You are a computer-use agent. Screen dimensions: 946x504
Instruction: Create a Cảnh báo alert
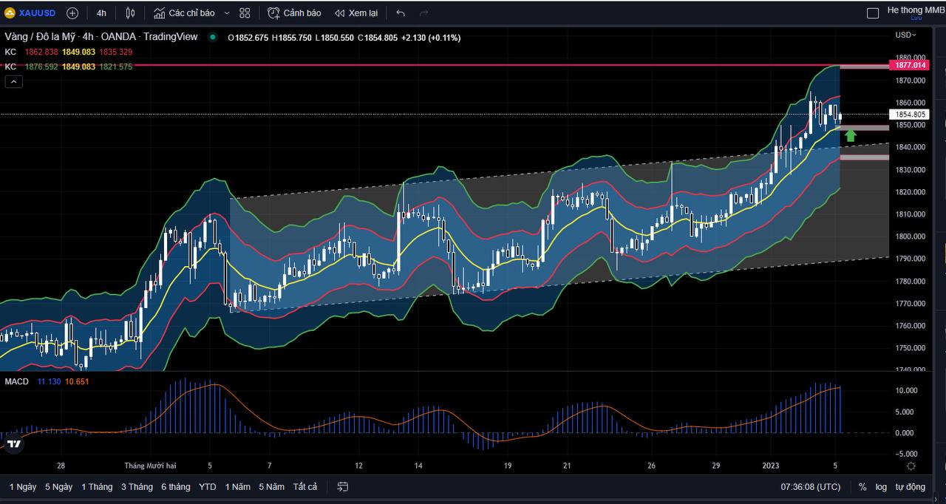pyautogui.click(x=294, y=13)
